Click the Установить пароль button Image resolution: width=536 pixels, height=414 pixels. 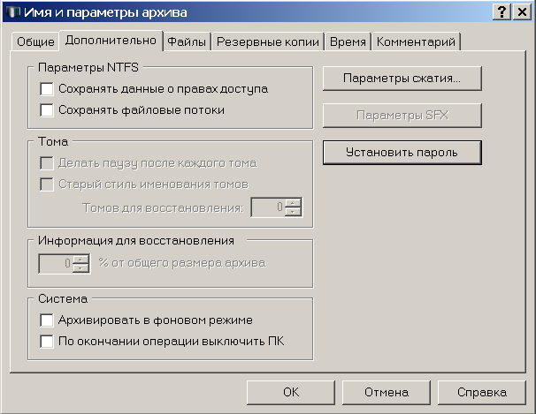coord(402,153)
